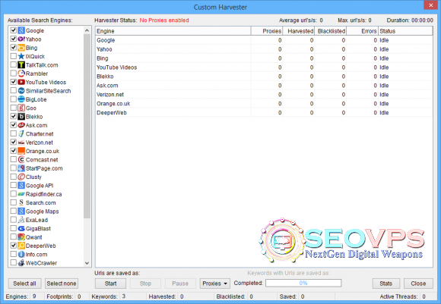This screenshot has height=304, width=441.
Task: Uncheck the YouTube Videos checkbox
Action: pyautogui.click(x=13, y=82)
